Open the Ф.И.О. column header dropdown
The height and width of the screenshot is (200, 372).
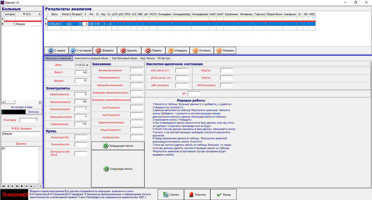point(39,14)
